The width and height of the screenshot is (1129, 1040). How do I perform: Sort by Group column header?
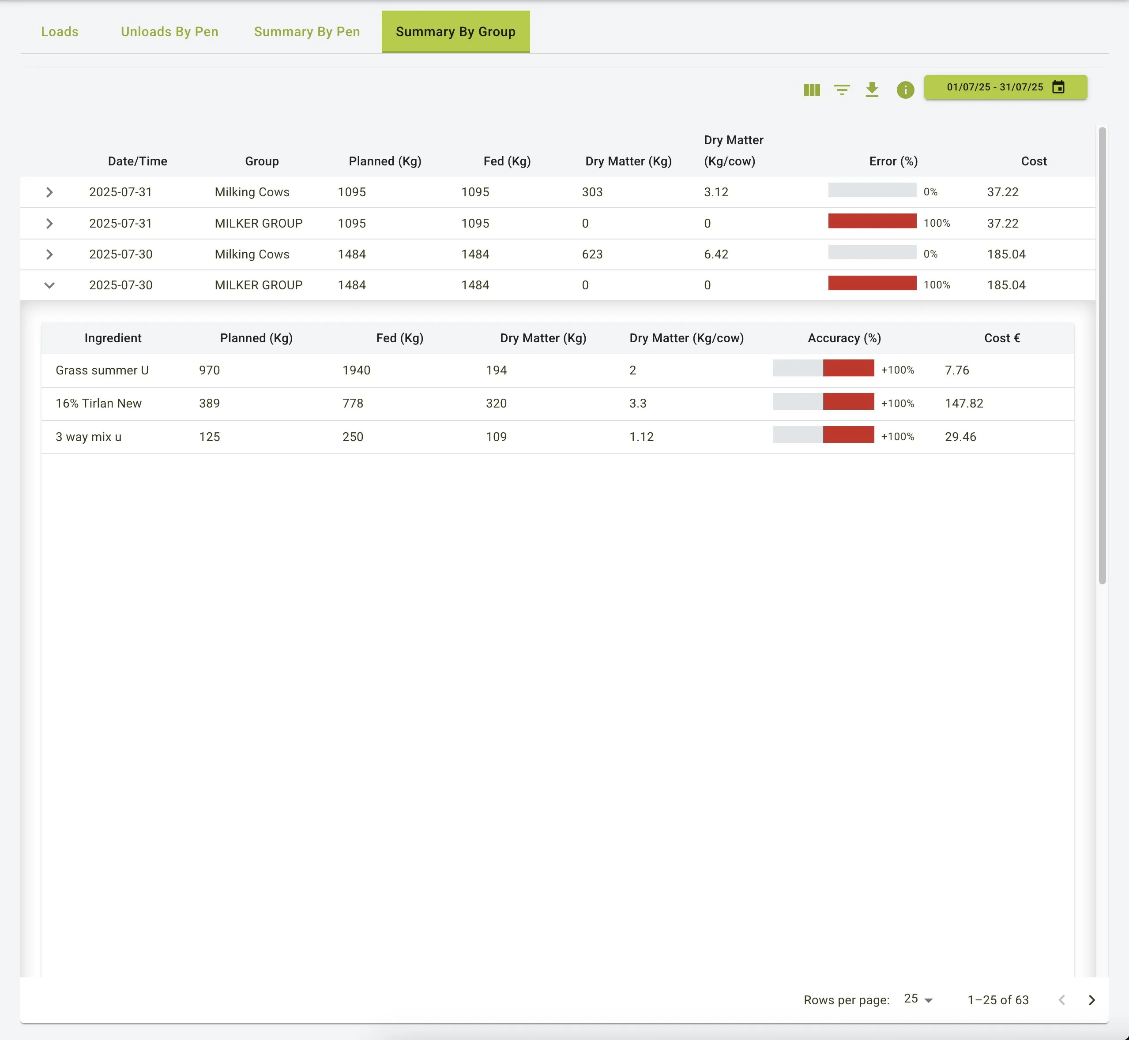[x=262, y=161]
